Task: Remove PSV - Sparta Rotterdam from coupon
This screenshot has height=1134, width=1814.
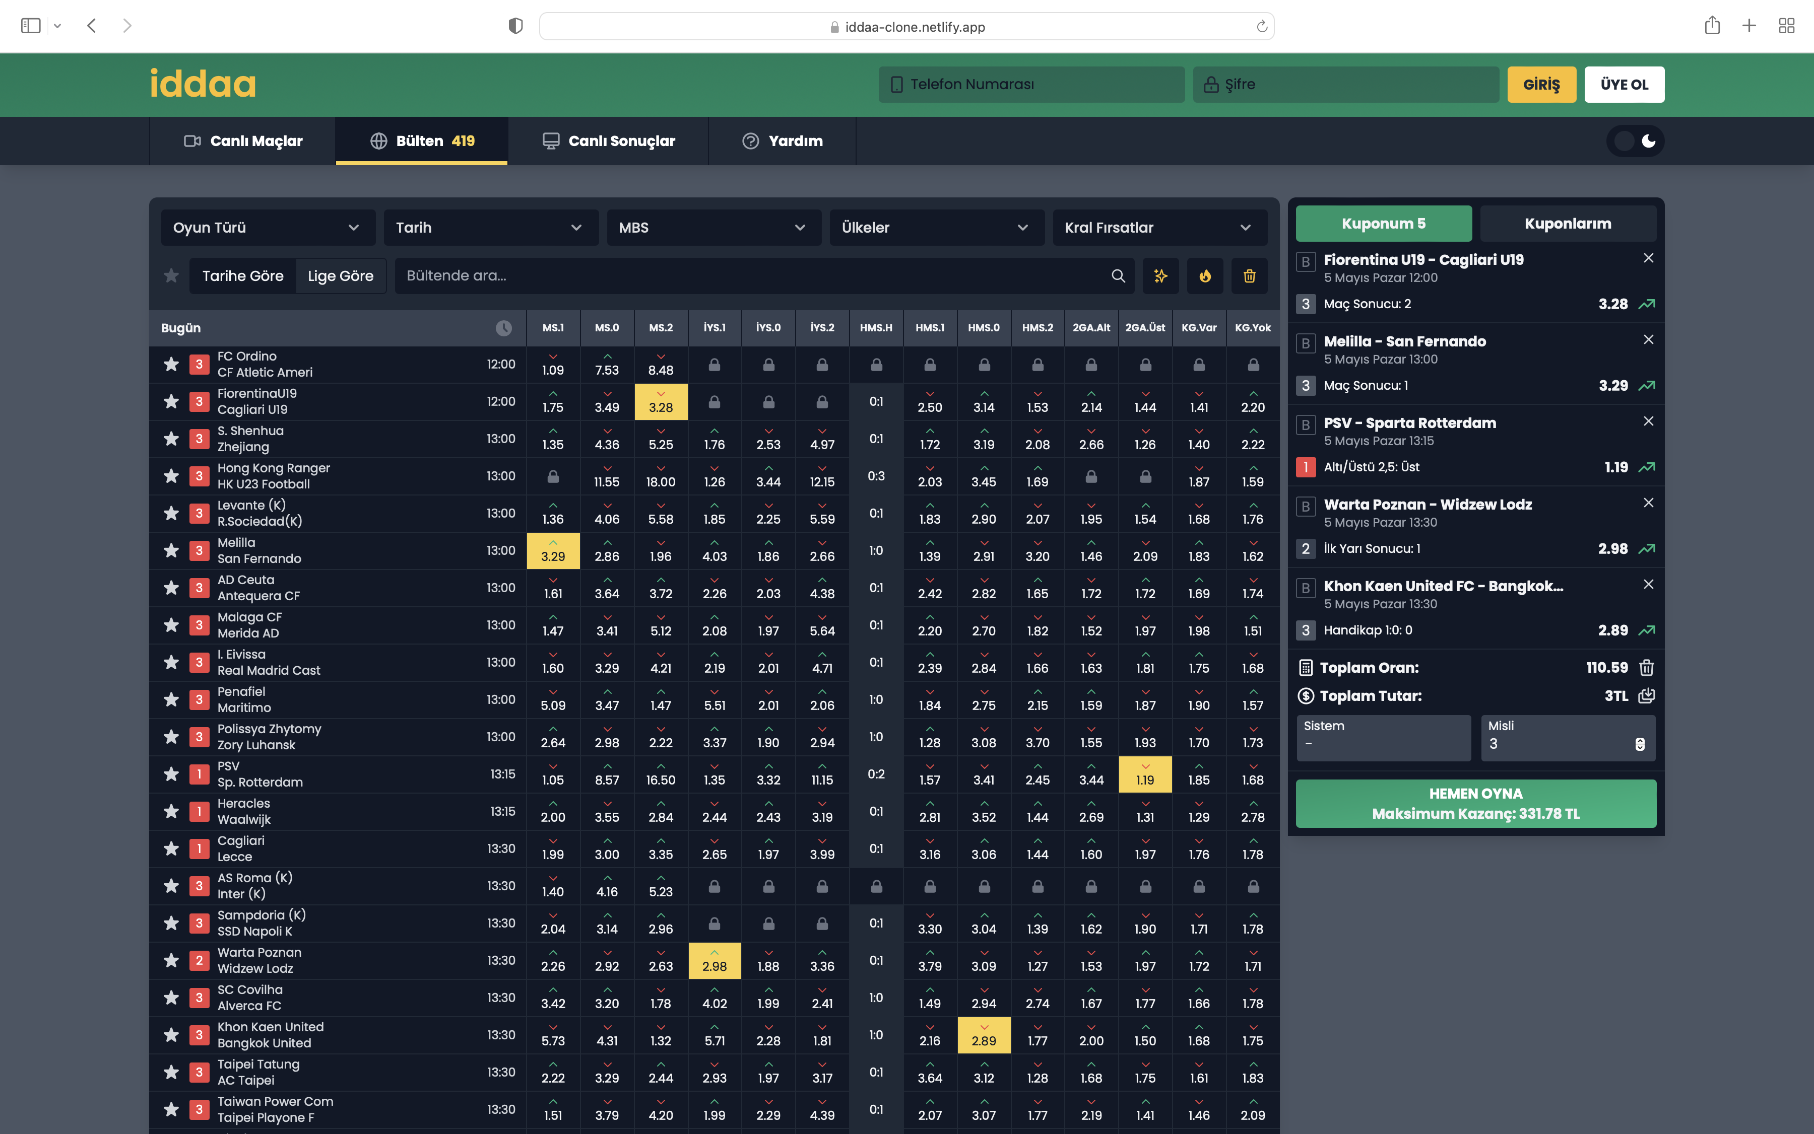Action: pos(1648,421)
